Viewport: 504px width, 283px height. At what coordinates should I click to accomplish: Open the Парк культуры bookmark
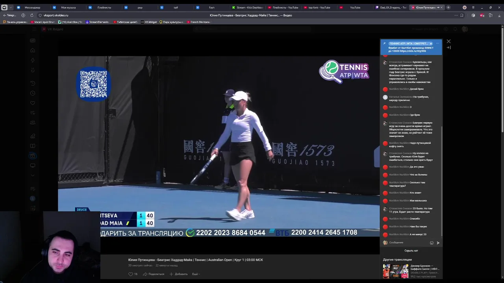[x=171, y=22]
